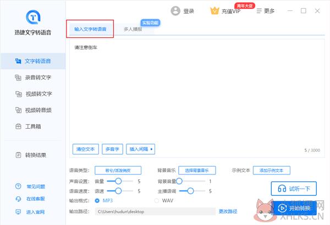Open 视频转文字 in sidebar
The width and height of the screenshot is (330, 225).
(x=33, y=94)
